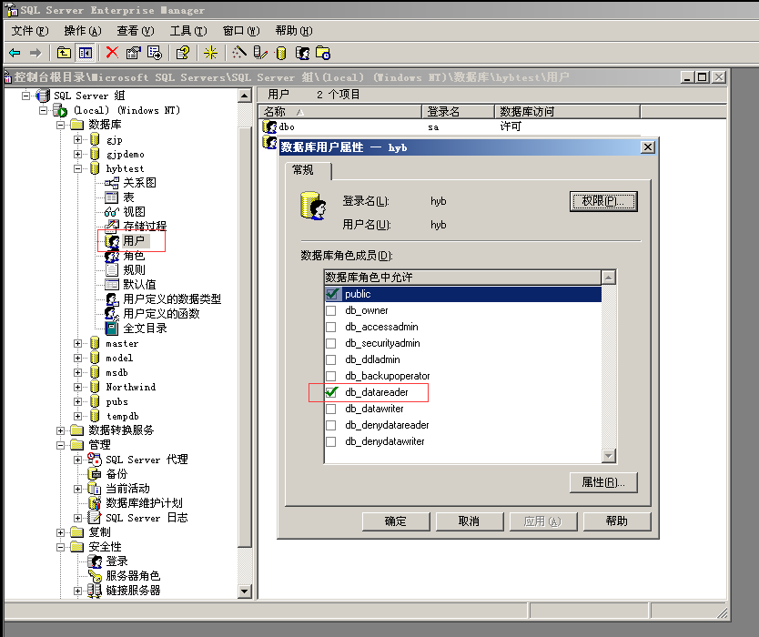Open the 工具(T) menu
This screenshot has height=637, width=759.
(188, 31)
